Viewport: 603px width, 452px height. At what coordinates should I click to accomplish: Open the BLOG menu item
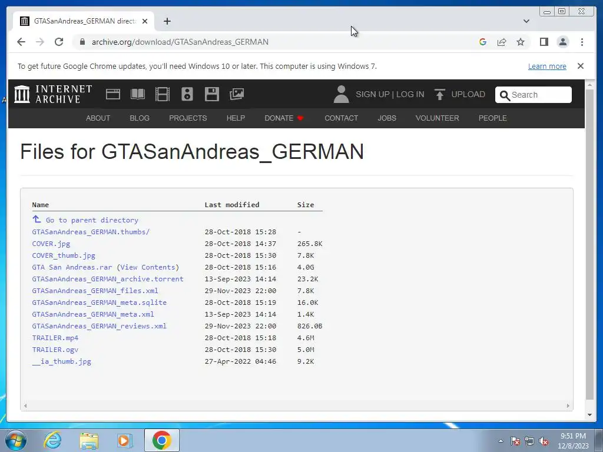click(139, 118)
